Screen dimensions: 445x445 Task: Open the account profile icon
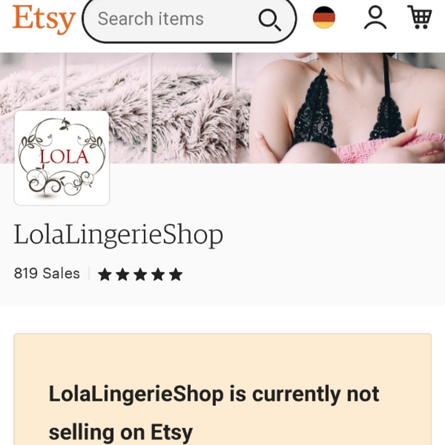pyautogui.click(x=375, y=18)
